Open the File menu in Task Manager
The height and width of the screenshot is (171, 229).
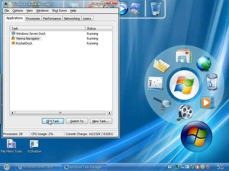7,11
